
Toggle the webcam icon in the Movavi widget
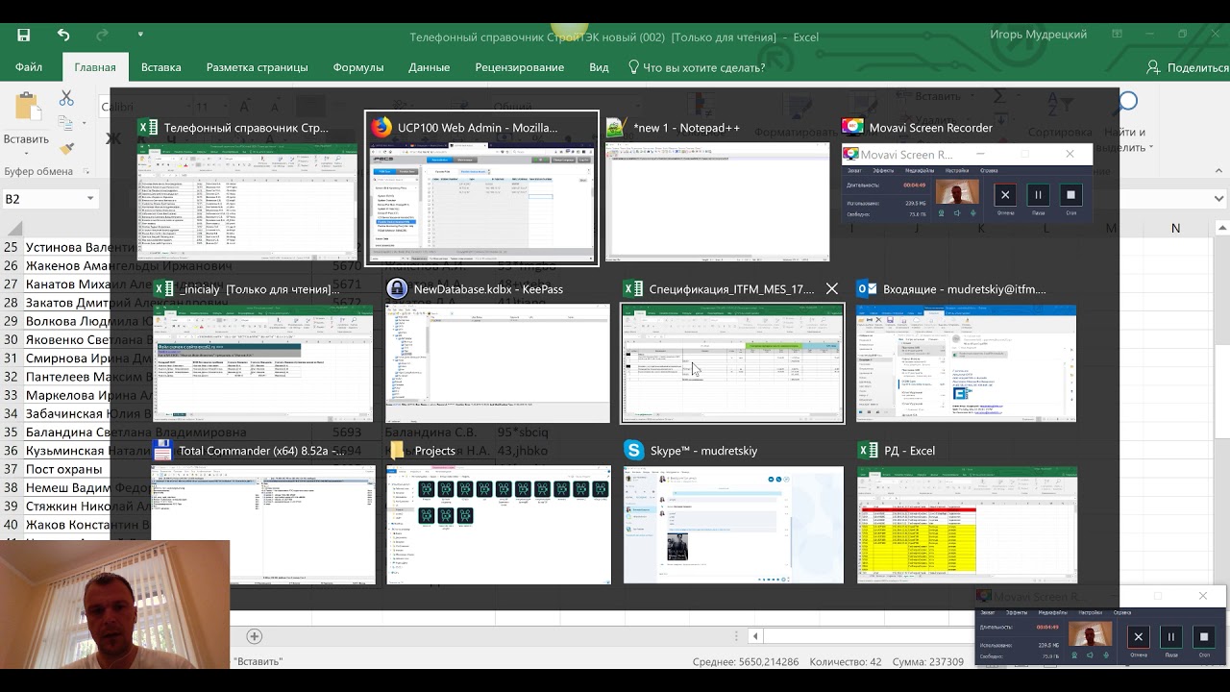tap(1074, 655)
